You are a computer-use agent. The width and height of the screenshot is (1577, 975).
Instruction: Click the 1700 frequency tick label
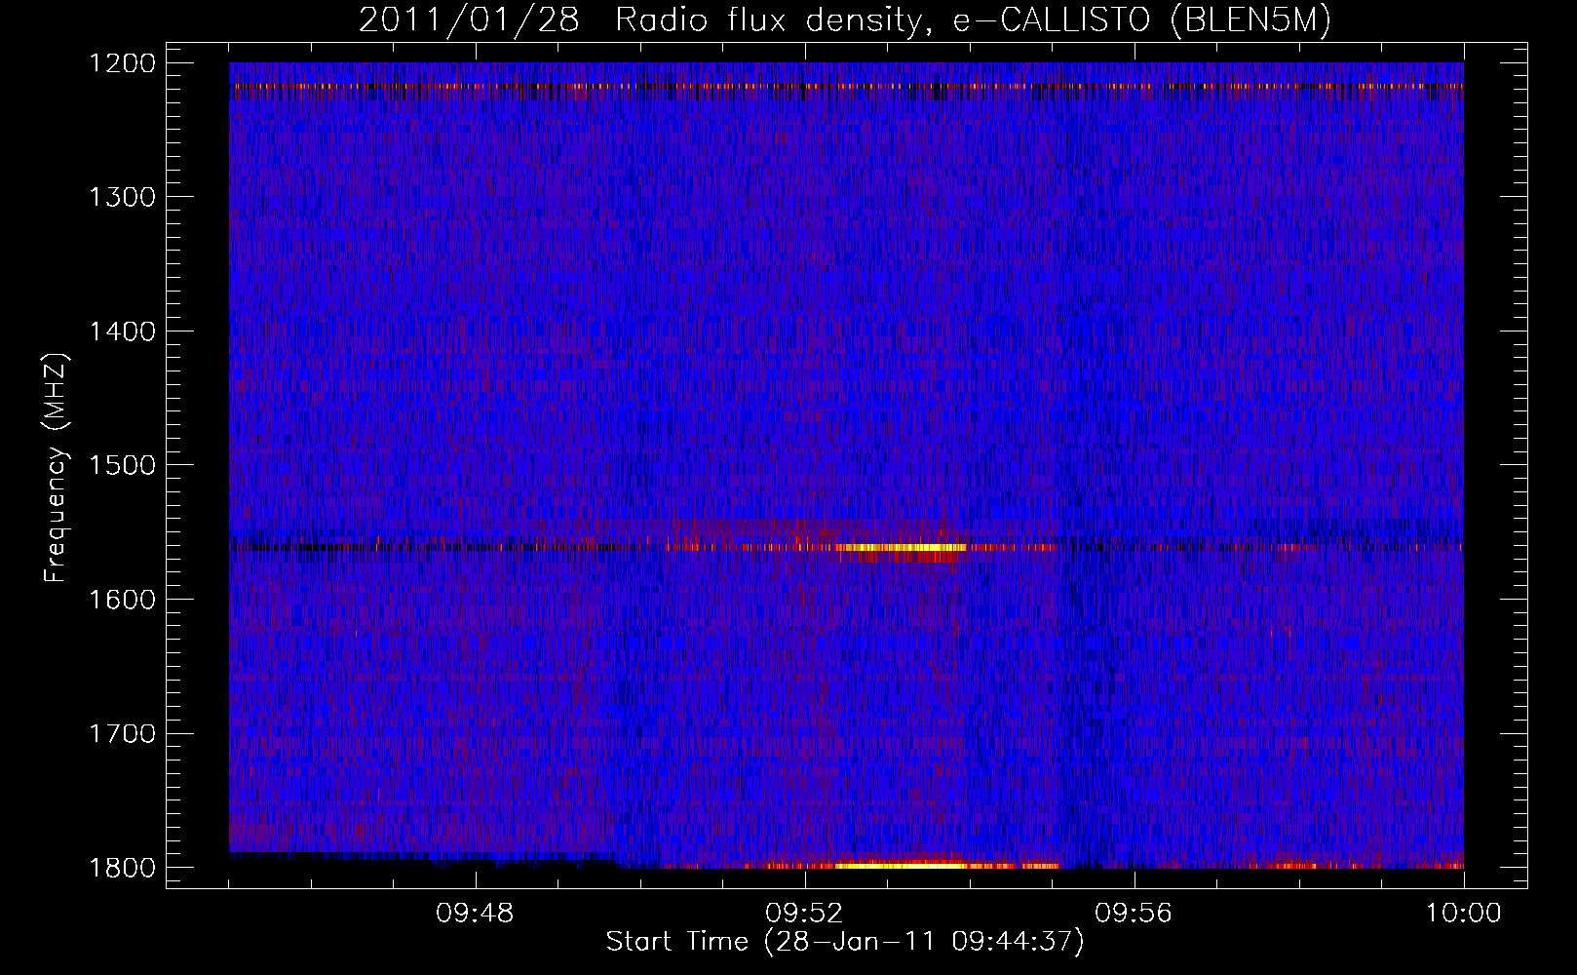pyautogui.click(x=123, y=733)
